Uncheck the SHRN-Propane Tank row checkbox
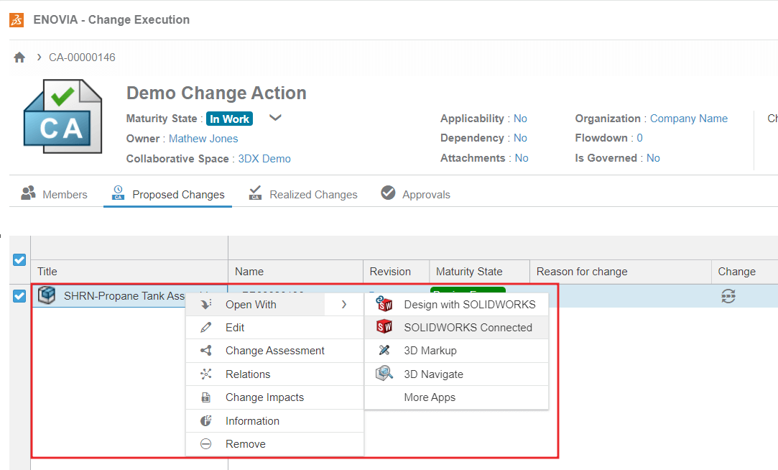Image resolution: width=778 pixels, height=470 pixels. [19, 296]
